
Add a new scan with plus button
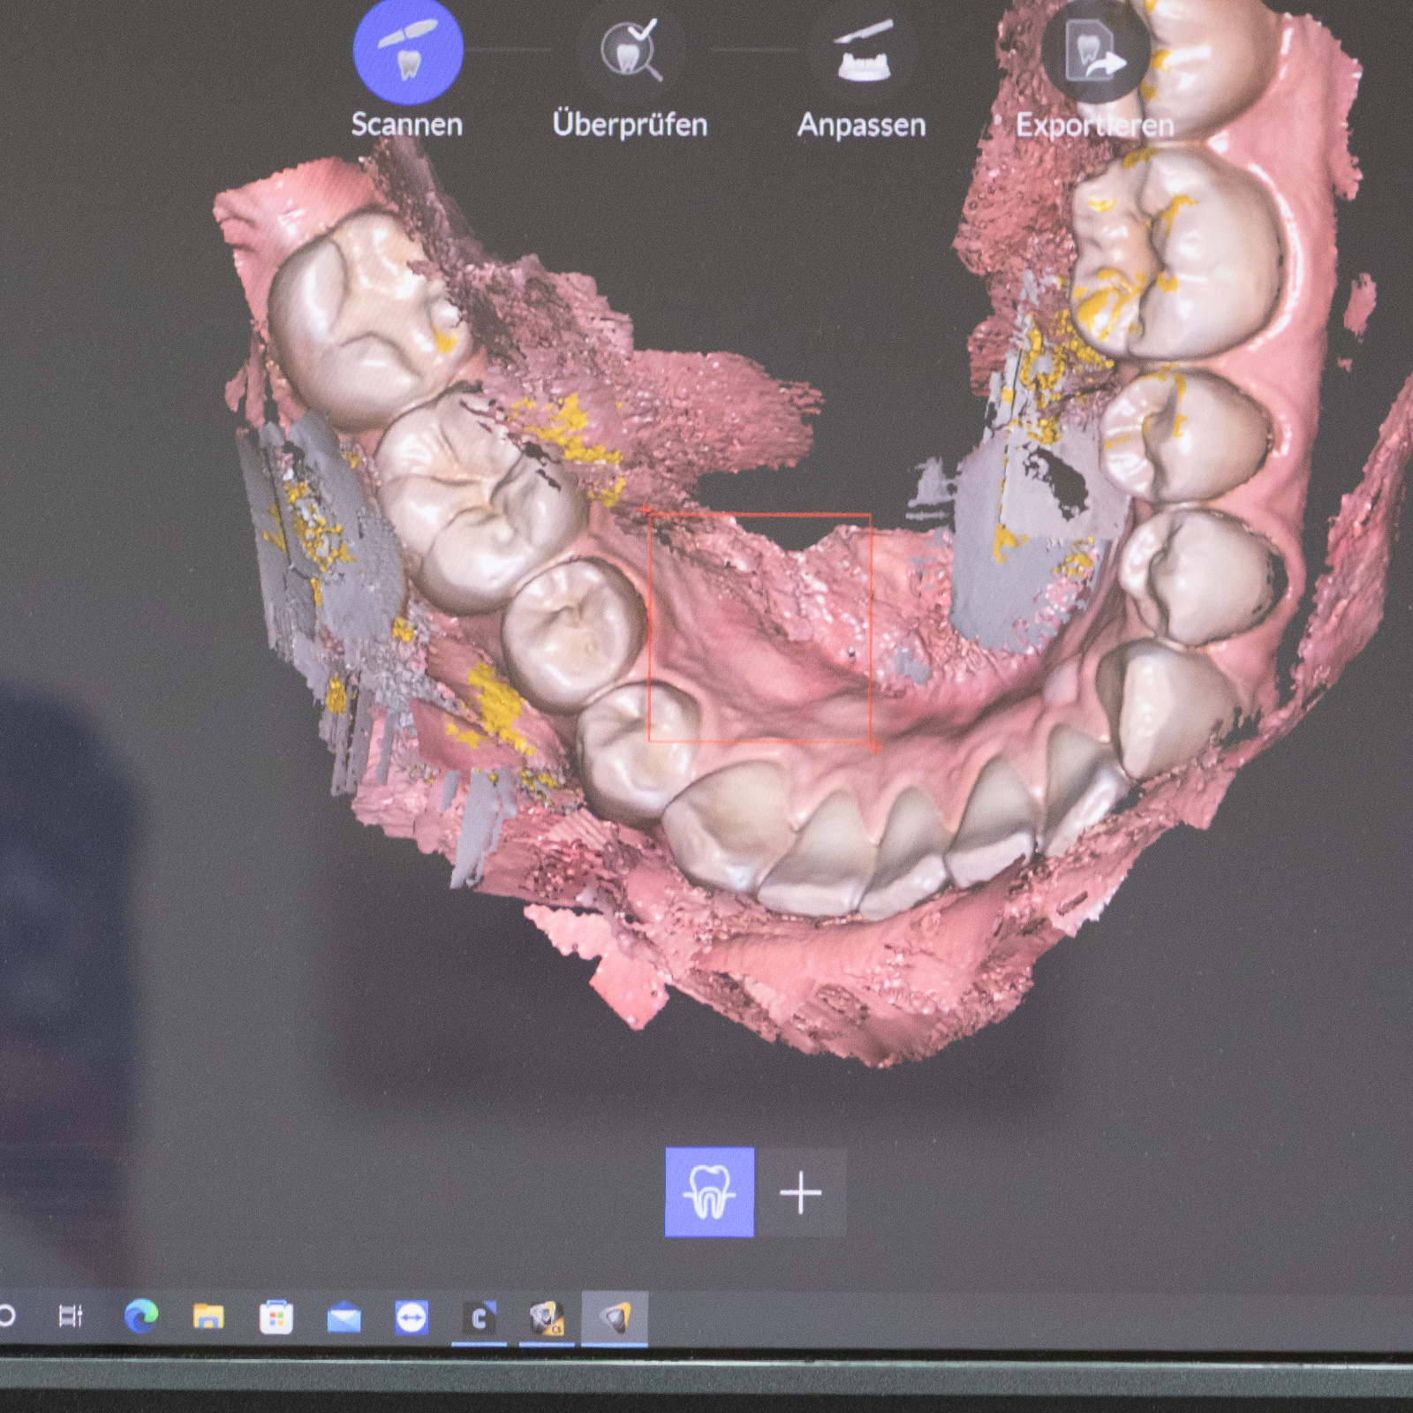tap(801, 1193)
